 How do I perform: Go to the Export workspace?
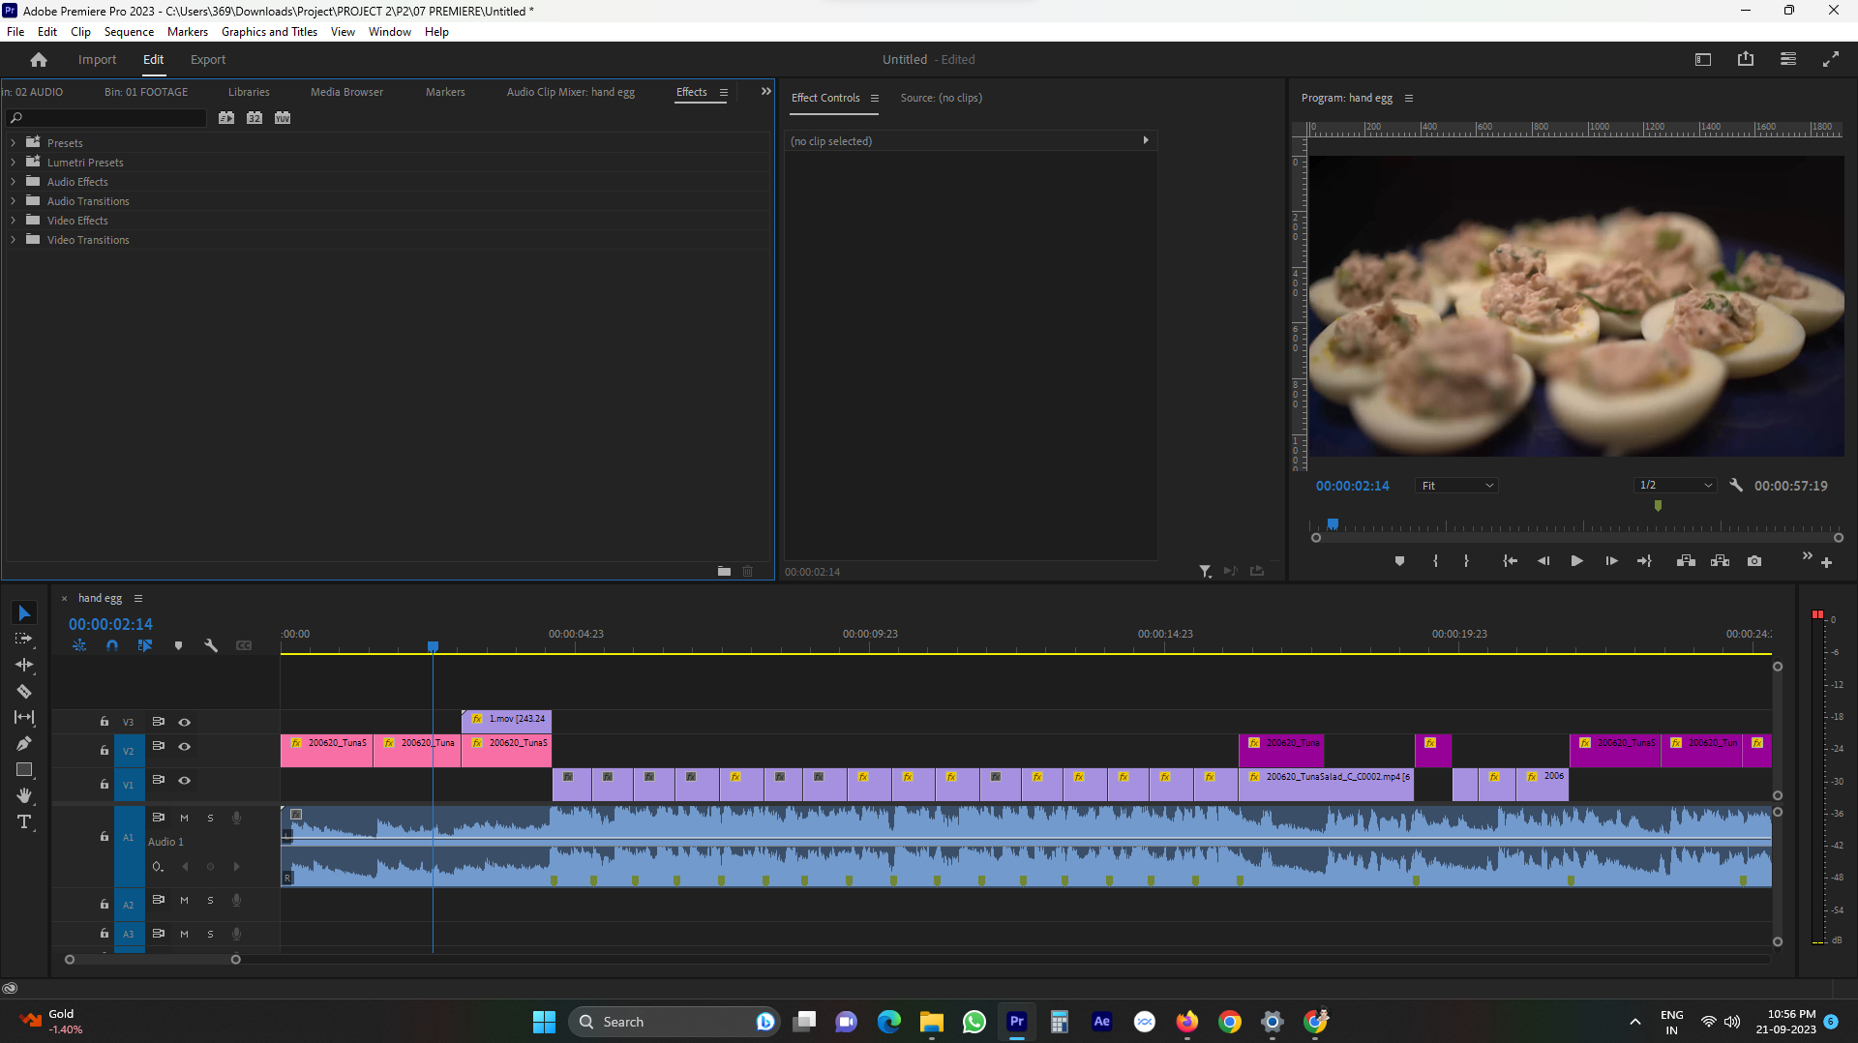(208, 59)
